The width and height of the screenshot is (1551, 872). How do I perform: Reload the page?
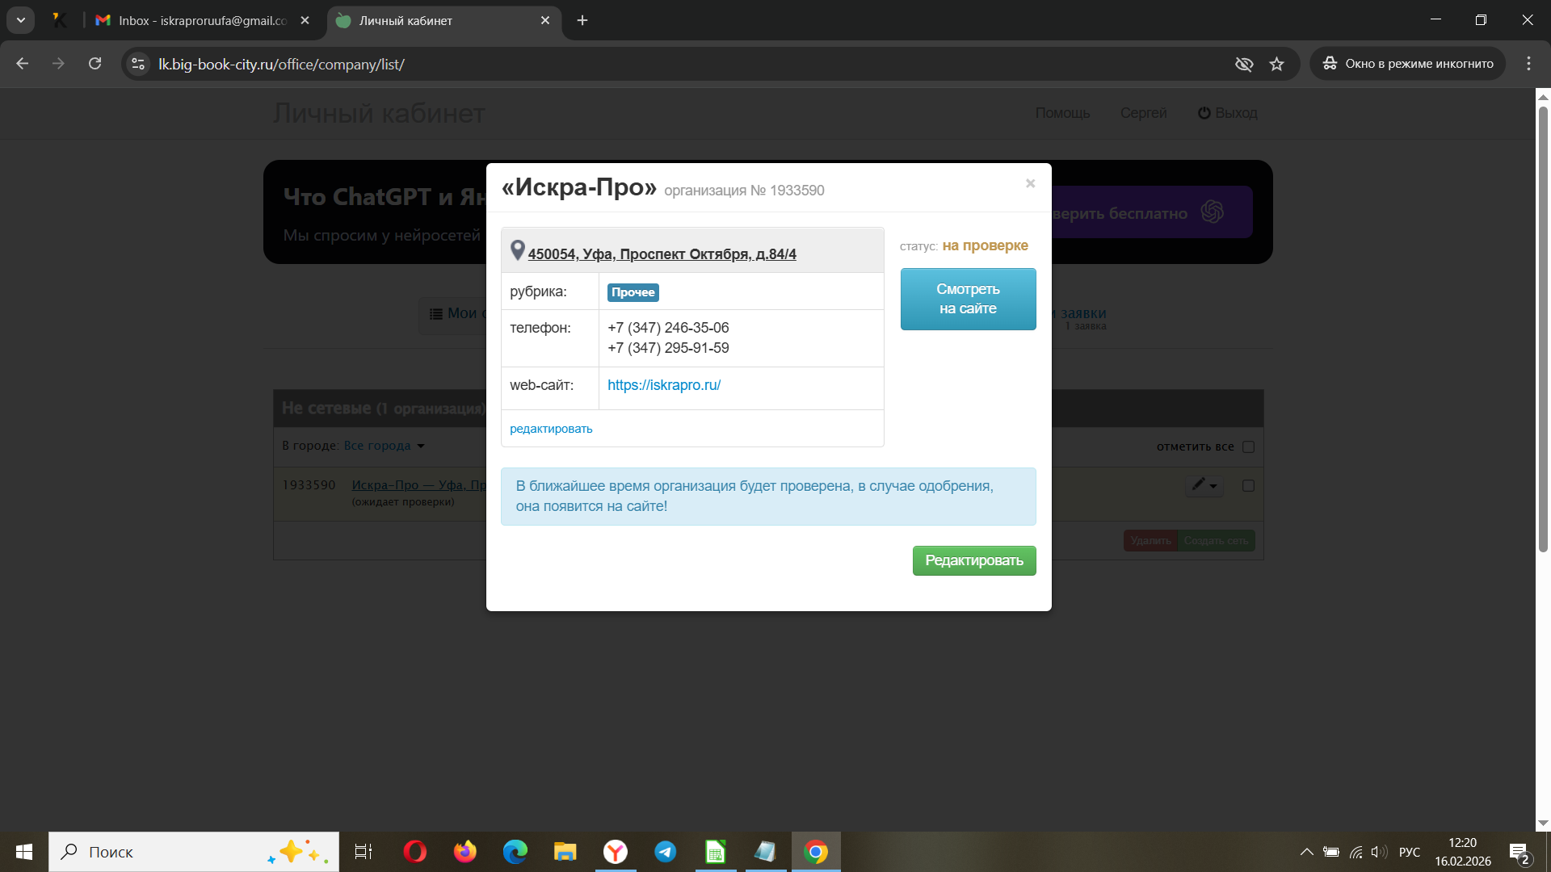pyautogui.click(x=95, y=64)
